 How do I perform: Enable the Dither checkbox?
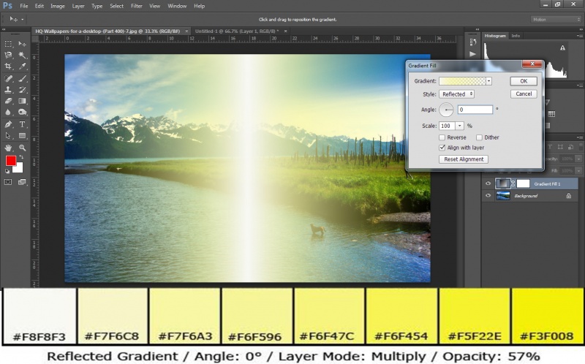click(479, 137)
